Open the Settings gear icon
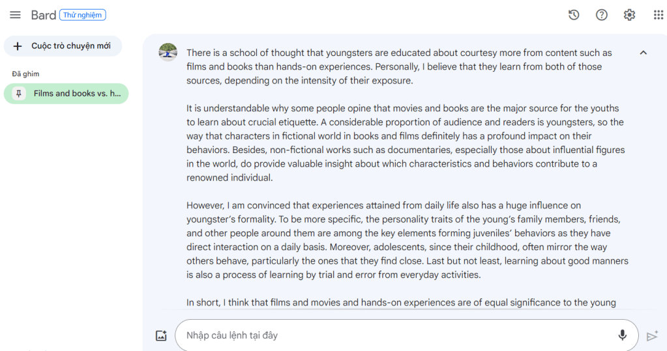This screenshot has height=351, width=667. pyautogui.click(x=629, y=15)
